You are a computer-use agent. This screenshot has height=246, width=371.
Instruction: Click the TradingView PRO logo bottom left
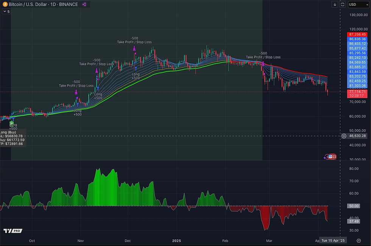(12, 230)
